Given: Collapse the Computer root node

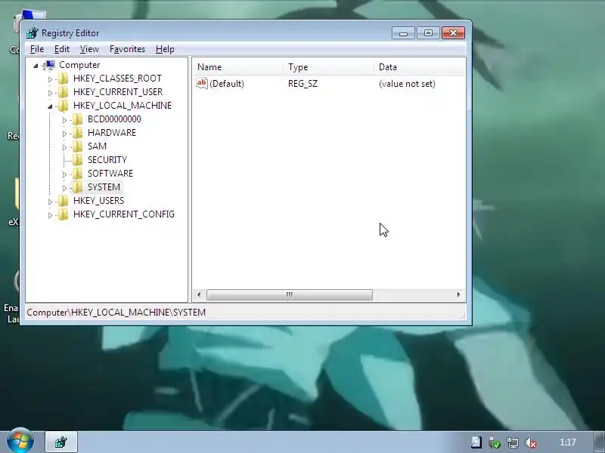Looking at the screenshot, I should (36, 66).
